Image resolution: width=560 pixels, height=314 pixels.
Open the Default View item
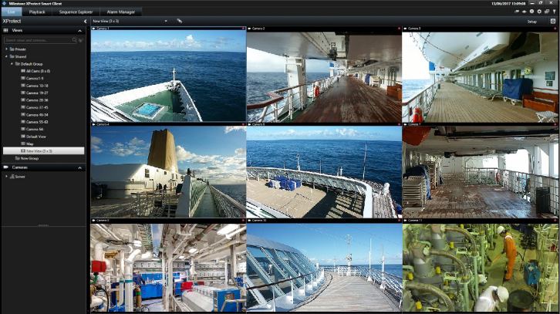(37, 136)
